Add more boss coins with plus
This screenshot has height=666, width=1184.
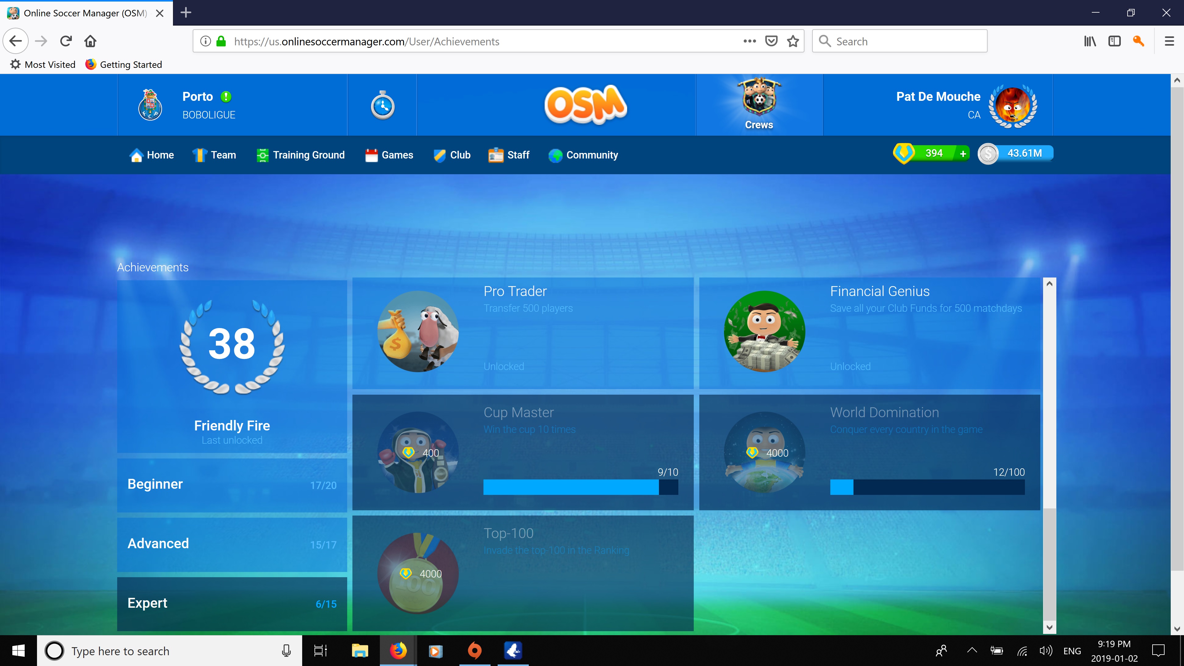pyautogui.click(x=962, y=154)
